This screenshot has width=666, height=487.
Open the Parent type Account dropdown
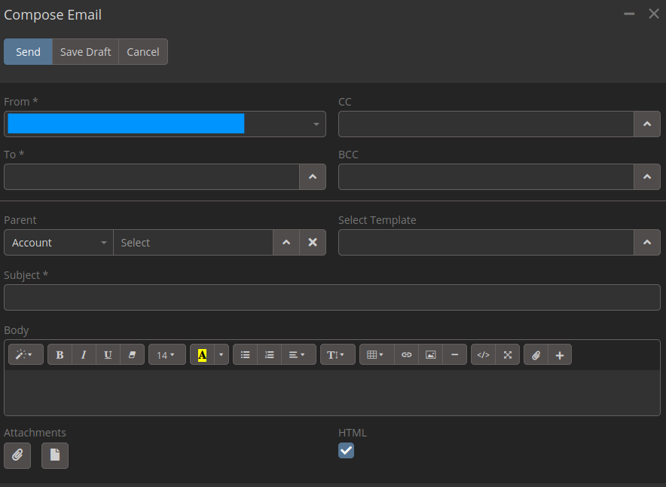pyautogui.click(x=59, y=243)
